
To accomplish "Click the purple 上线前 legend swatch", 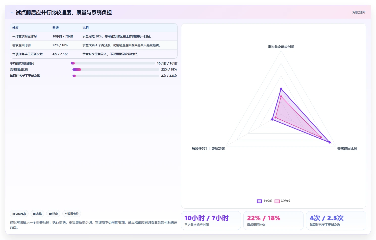I will [259, 201].
